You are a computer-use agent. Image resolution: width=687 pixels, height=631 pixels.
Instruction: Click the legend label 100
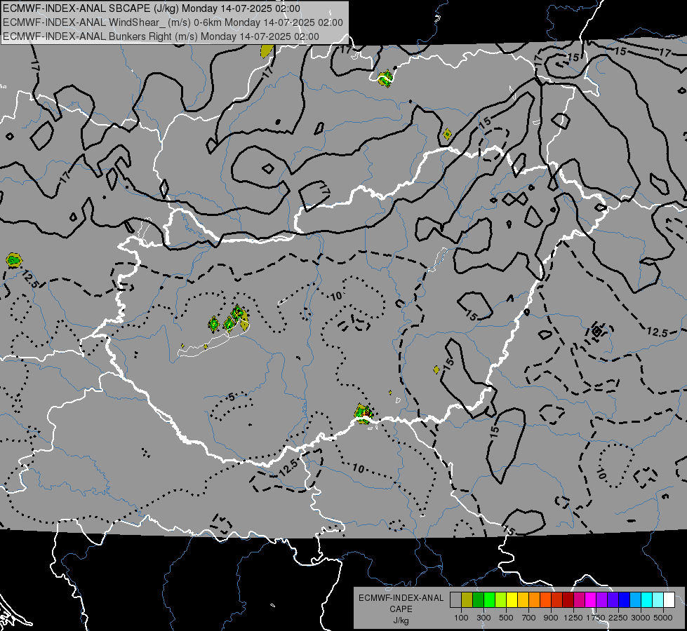[x=461, y=618]
